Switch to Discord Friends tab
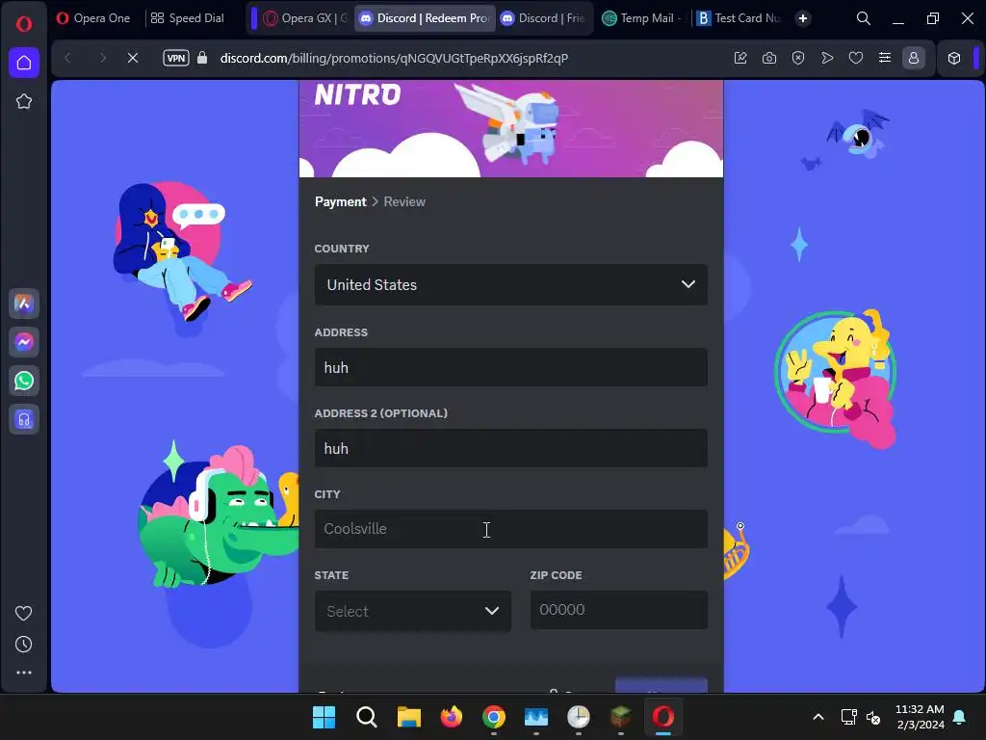Screen dimensions: 986x740 click(x=543, y=18)
